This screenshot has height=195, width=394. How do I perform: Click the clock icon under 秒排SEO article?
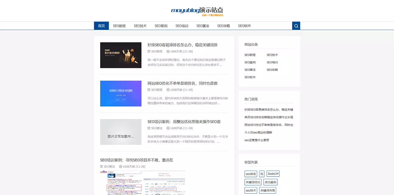click(168, 52)
